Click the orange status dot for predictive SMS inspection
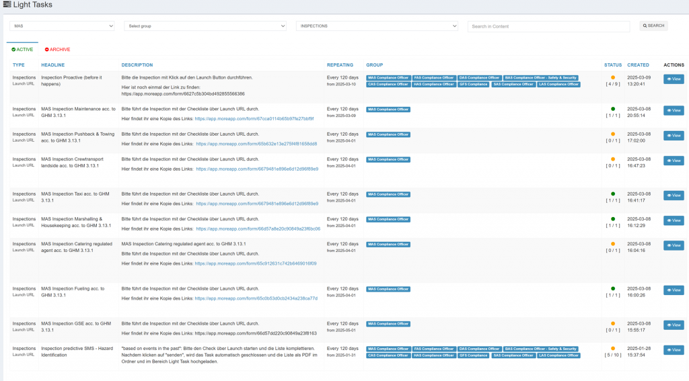The image size is (689, 381). tap(613, 349)
